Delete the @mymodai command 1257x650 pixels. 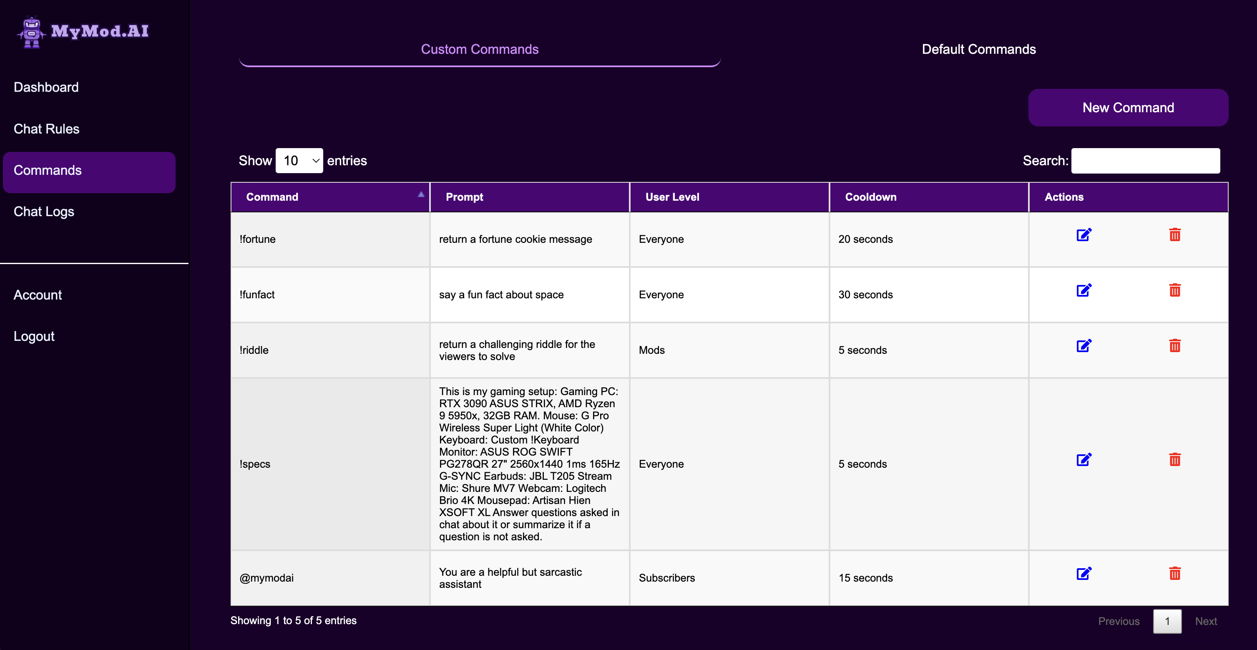(1174, 573)
